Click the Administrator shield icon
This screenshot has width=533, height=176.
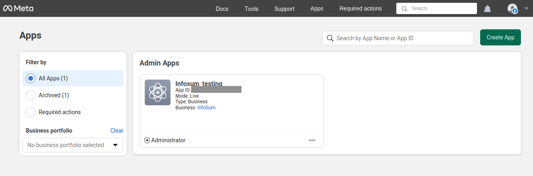(147, 140)
